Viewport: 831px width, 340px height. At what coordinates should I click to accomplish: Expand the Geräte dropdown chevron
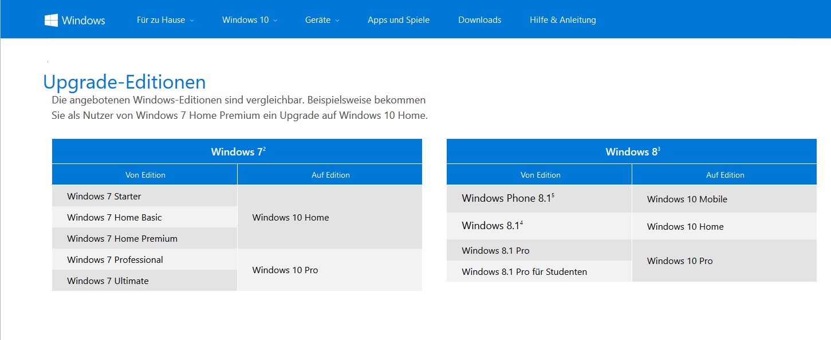click(337, 21)
